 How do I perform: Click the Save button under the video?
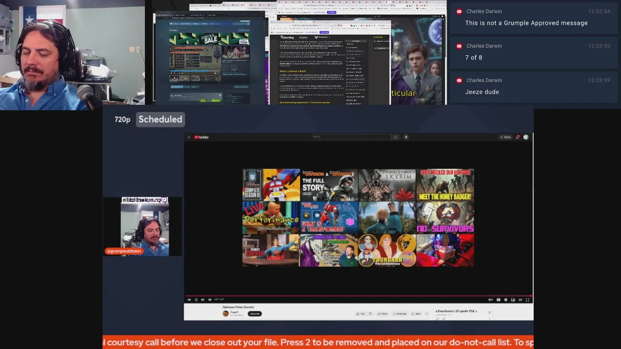(x=416, y=314)
